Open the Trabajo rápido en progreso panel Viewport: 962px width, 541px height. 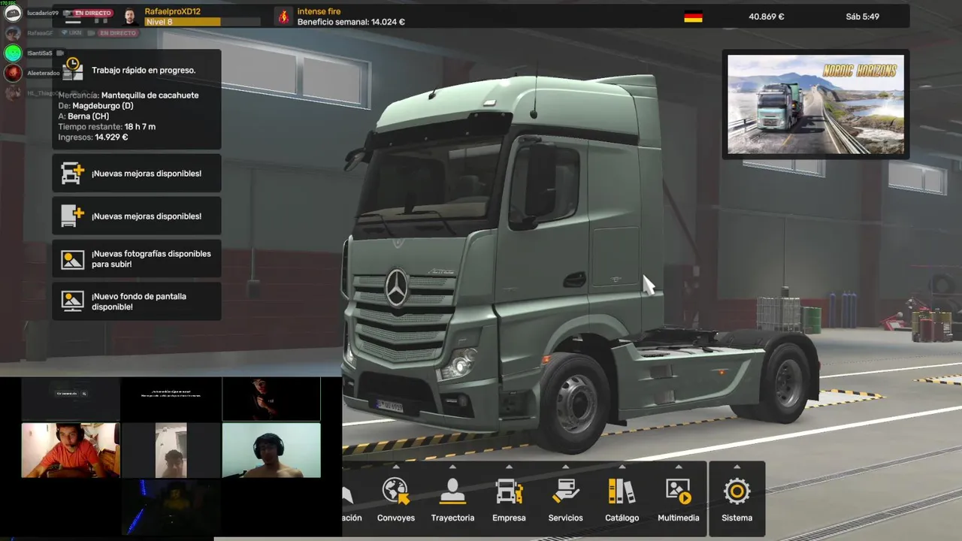click(137, 99)
